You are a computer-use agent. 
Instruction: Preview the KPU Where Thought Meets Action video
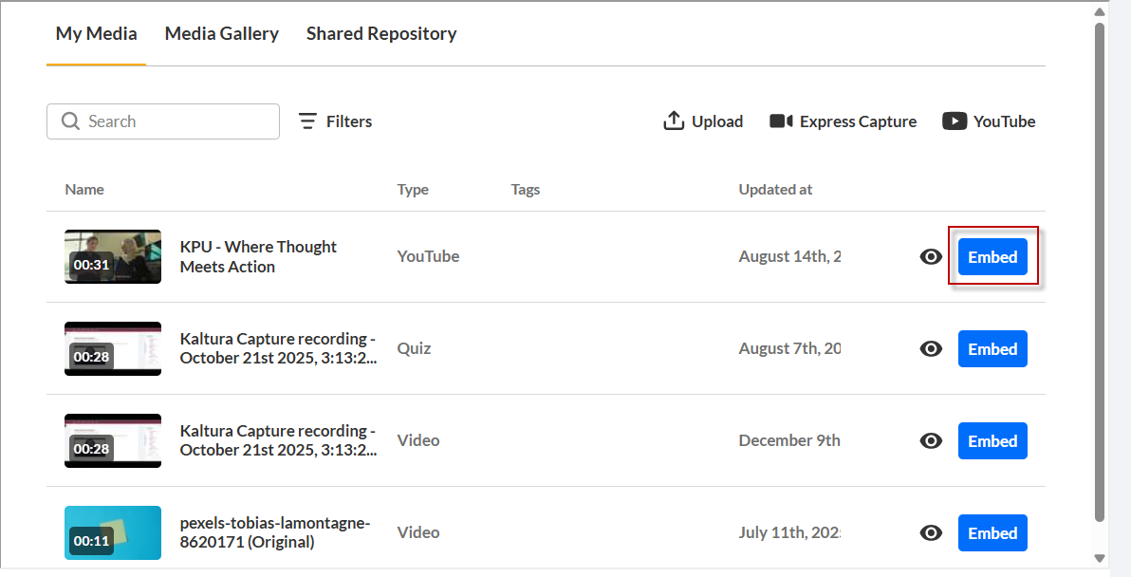point(931,257)
